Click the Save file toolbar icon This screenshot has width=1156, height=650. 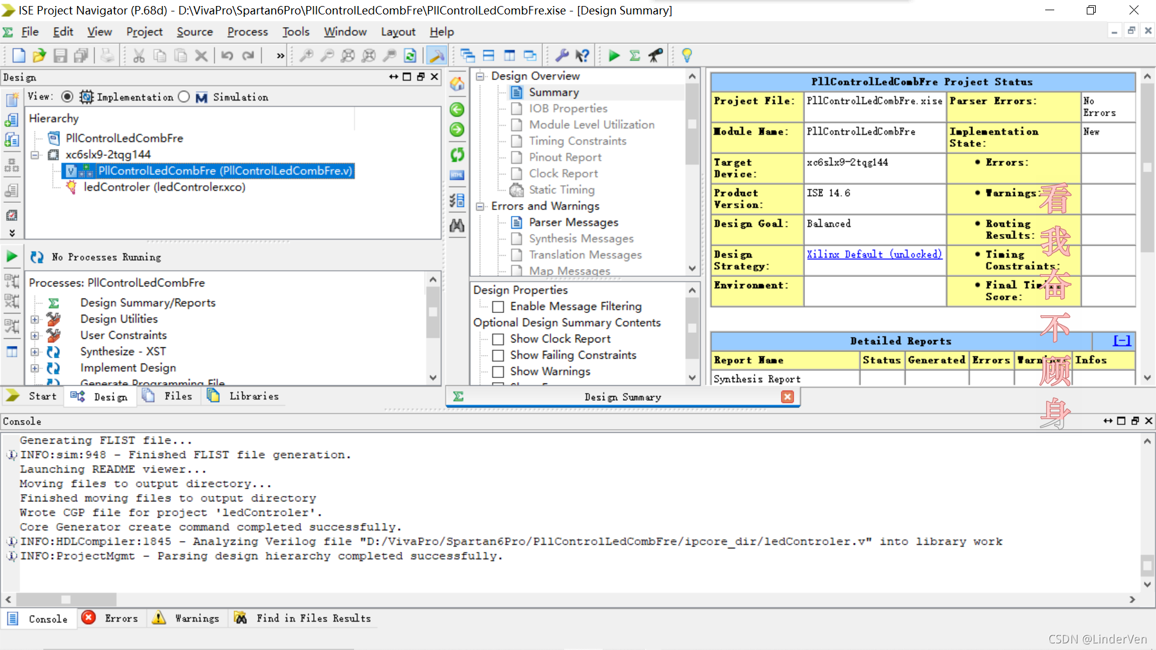(x=60, y=56)
